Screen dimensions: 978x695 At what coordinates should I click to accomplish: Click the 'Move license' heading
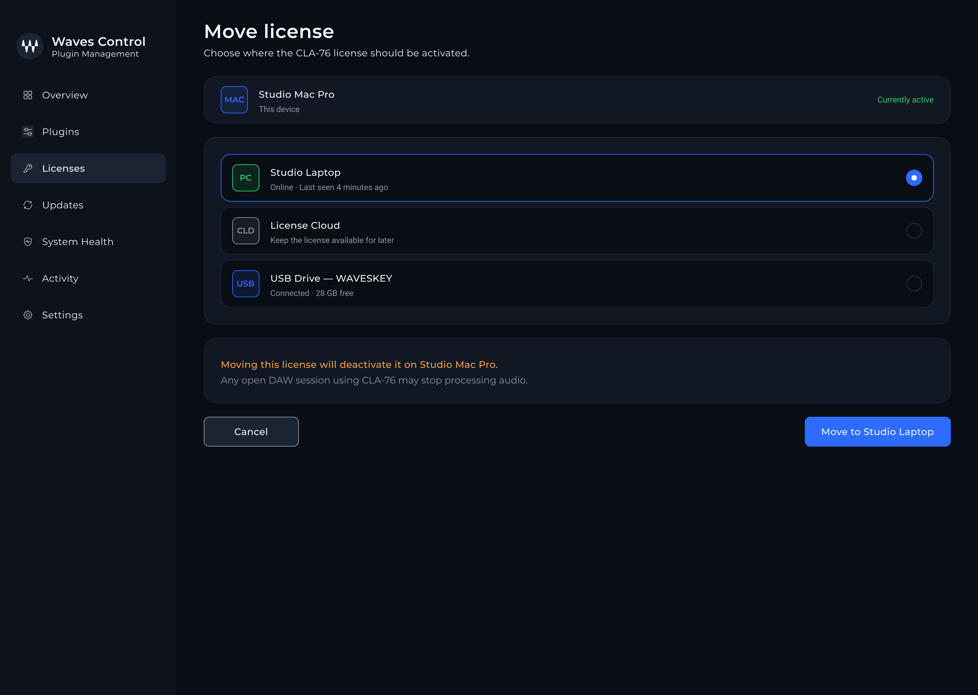click(x=269, y=32)
